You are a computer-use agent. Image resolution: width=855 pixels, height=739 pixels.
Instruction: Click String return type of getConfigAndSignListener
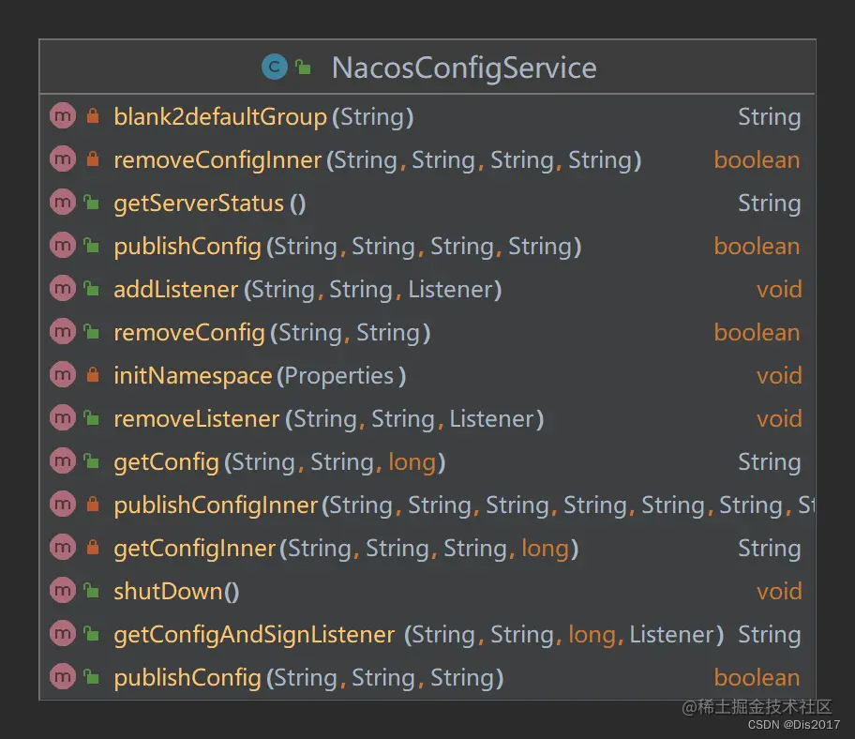pos(769,634)
